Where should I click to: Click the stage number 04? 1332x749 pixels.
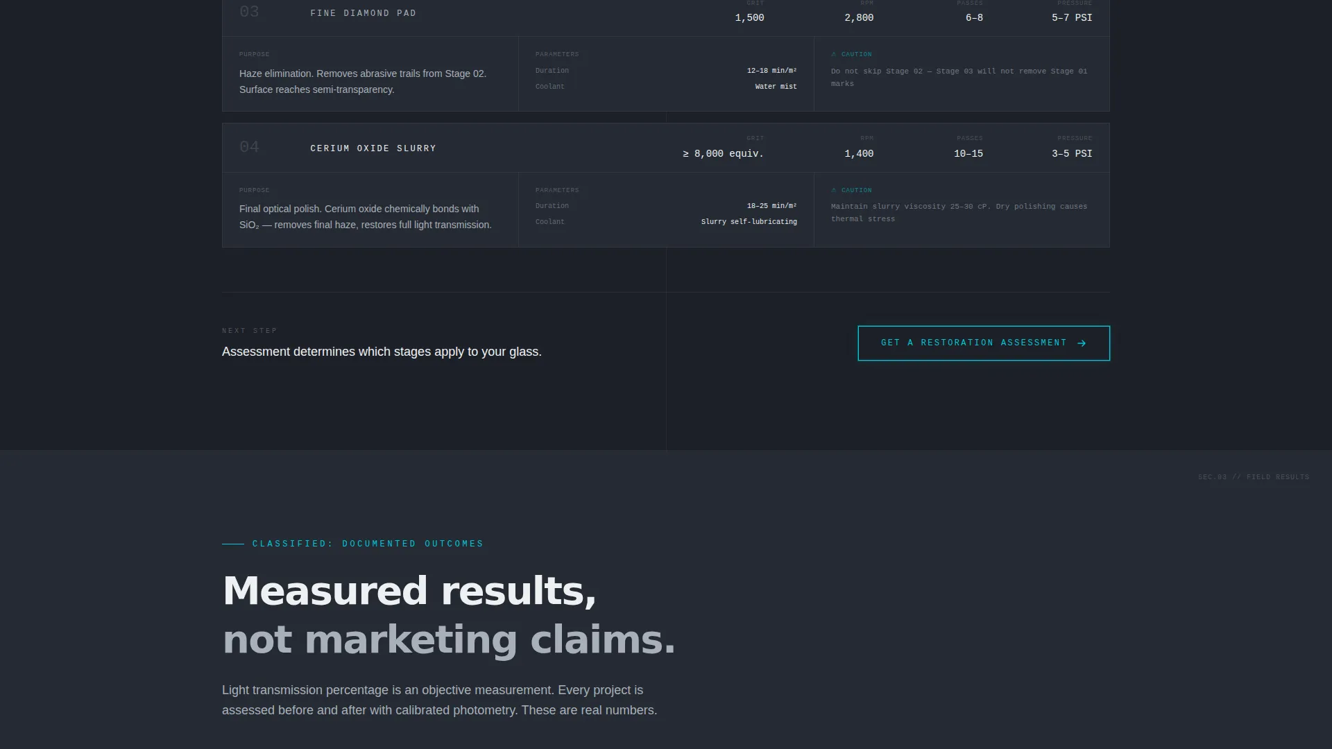(249, 147)
